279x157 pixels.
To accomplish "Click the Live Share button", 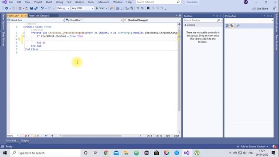I will pyautogui.click(x=260, y=9).
